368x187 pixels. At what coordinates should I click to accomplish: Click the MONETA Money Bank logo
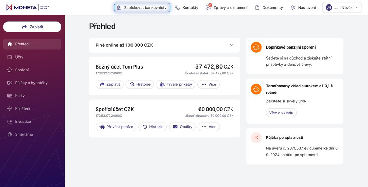(x=28, y=8)
